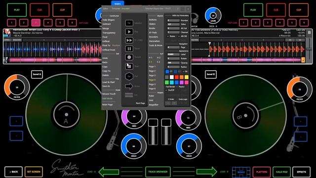Screen dimensions: 316x178
Task: Choose Hole Shapes in the Constructor menu
Action: coord(109,20)
